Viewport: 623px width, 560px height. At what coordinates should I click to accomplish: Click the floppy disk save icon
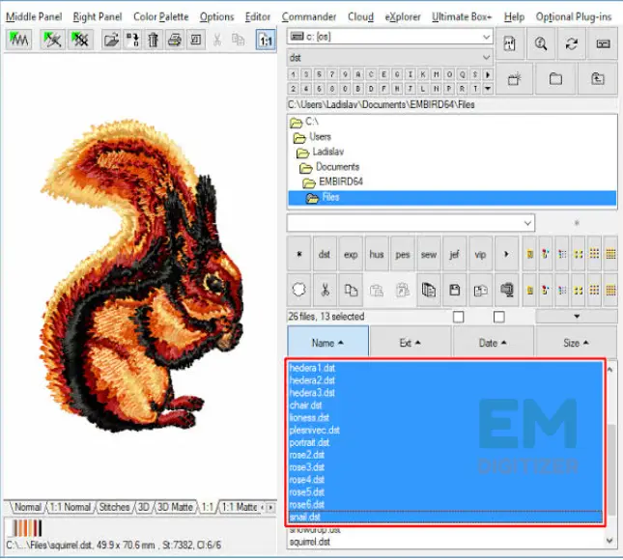click(x=455, y=290)
